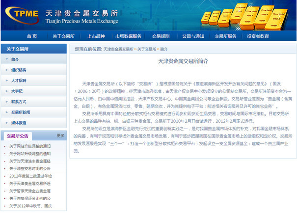Open 公告与通知 in the navigation bar
297x213 pixels.
point(193,36)
